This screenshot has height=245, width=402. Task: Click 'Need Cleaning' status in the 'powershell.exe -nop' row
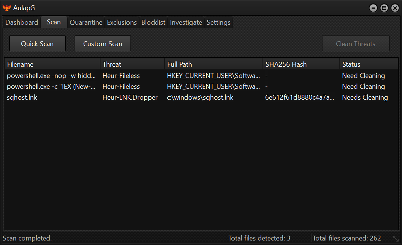tap(363, 76)
